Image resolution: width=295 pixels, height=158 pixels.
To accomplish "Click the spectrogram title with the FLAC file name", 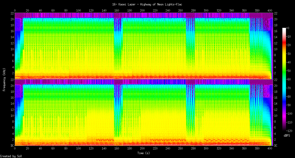I will click(147, 4).
